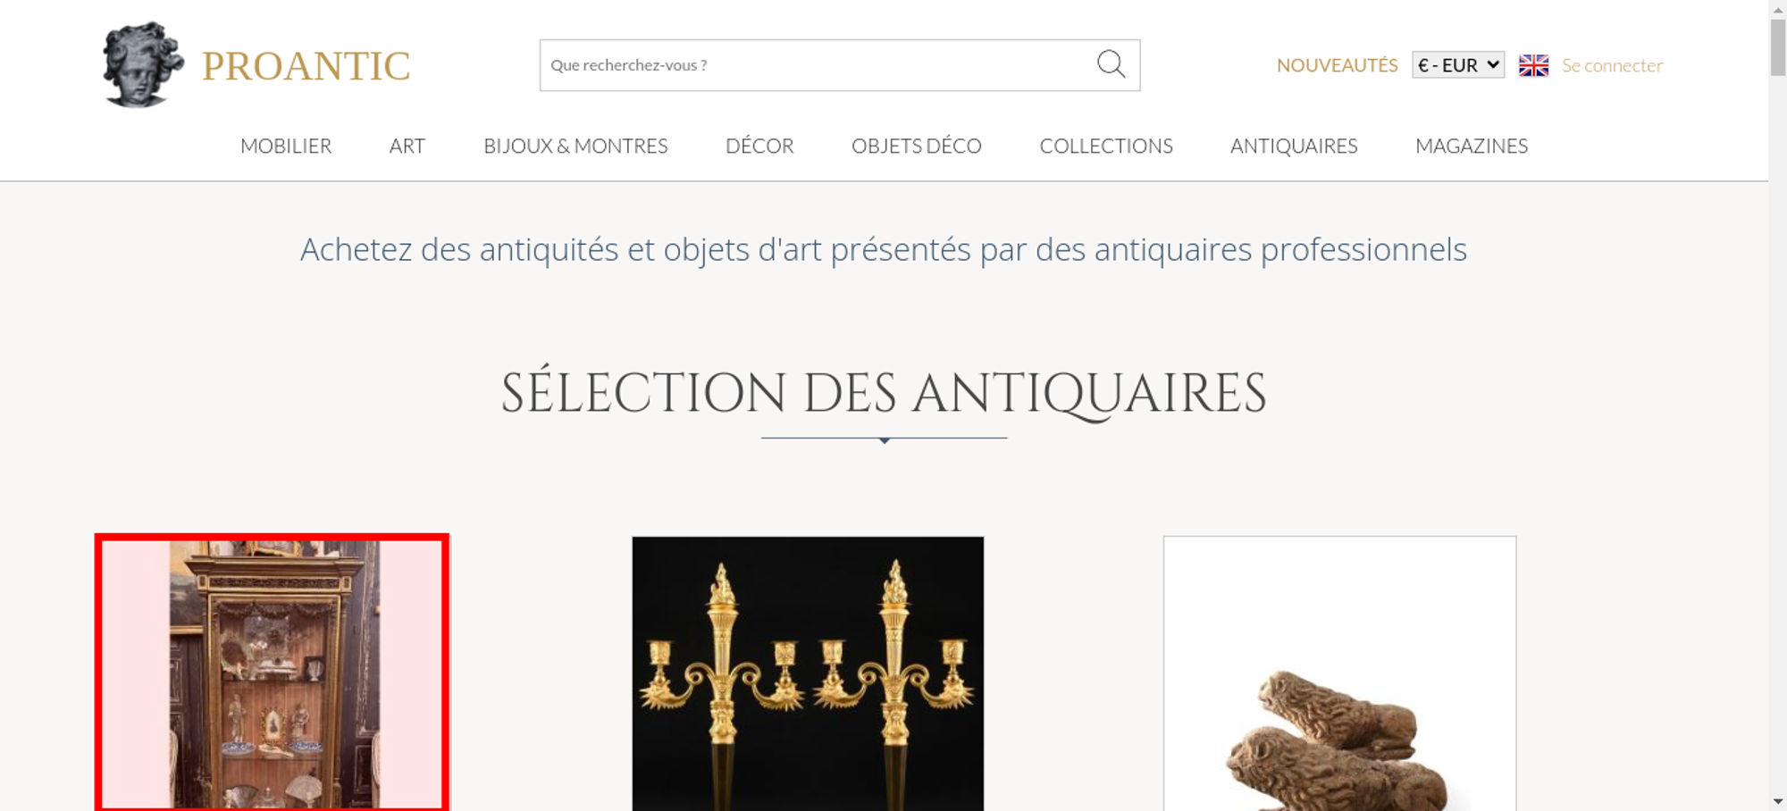Open the ART menu
Screen dimensions: 1787x811
pos(407,146)
